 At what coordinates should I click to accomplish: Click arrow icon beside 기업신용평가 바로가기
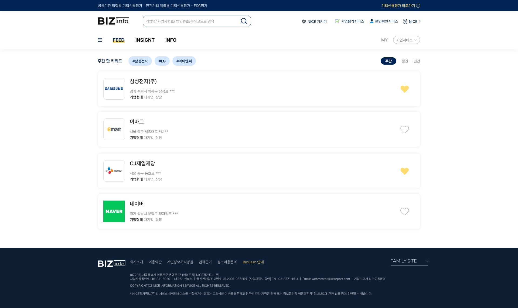point(418,6)
